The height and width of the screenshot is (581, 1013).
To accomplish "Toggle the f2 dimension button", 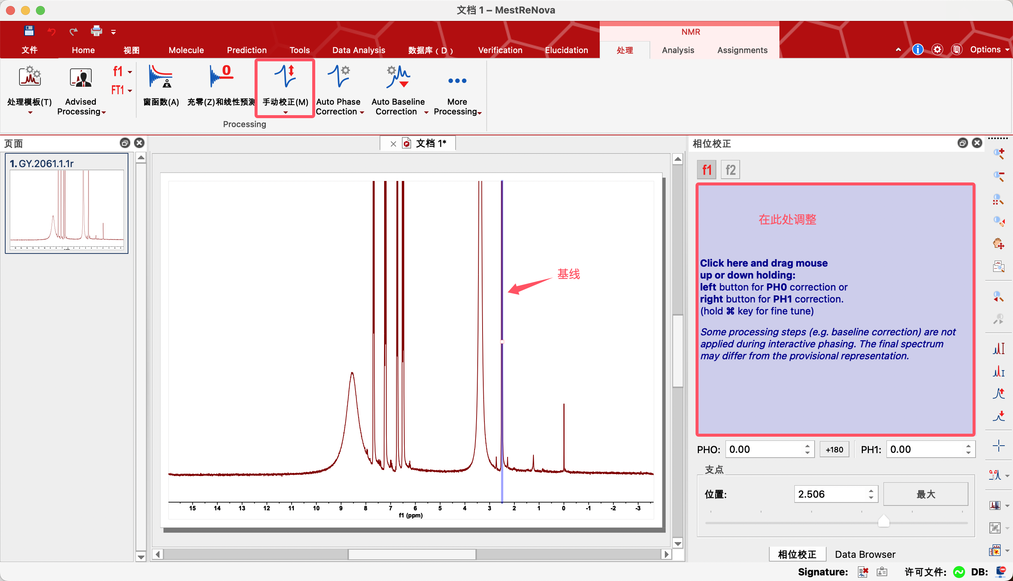I will click(730, 170).
